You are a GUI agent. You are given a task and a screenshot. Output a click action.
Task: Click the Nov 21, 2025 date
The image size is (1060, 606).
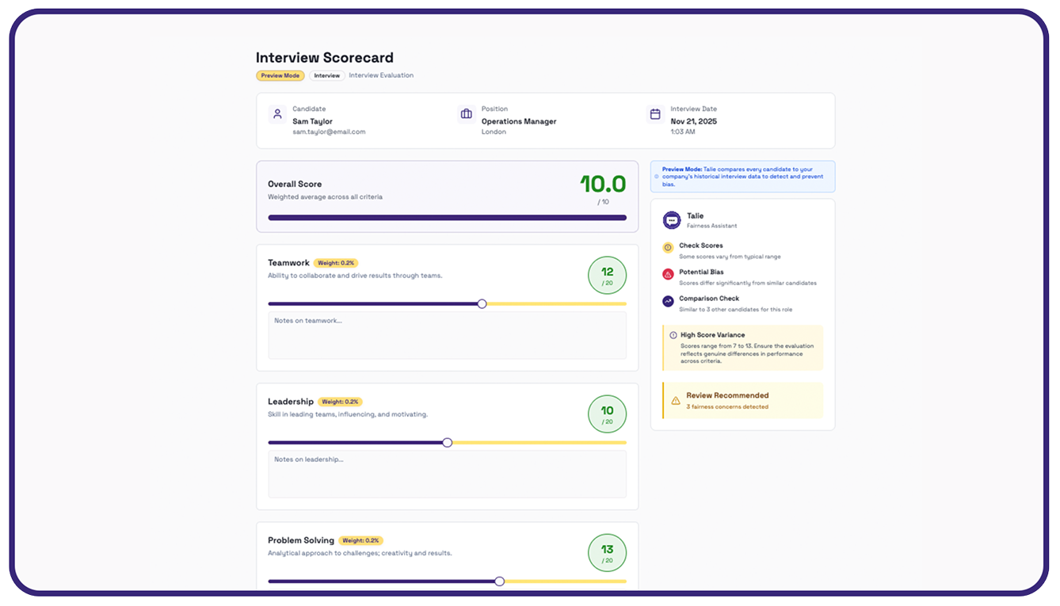click(693, 122)
